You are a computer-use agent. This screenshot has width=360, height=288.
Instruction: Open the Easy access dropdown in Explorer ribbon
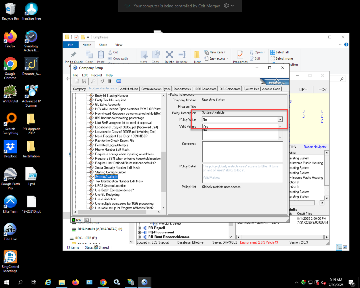point(216,58)
